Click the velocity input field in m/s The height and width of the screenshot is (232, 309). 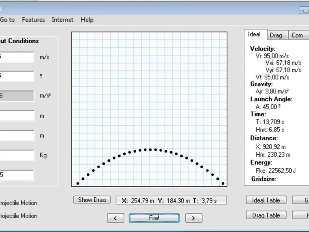tap(17, 57)
